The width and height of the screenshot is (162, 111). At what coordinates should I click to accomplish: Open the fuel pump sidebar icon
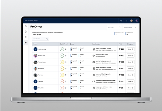click(x=26, y=32)
